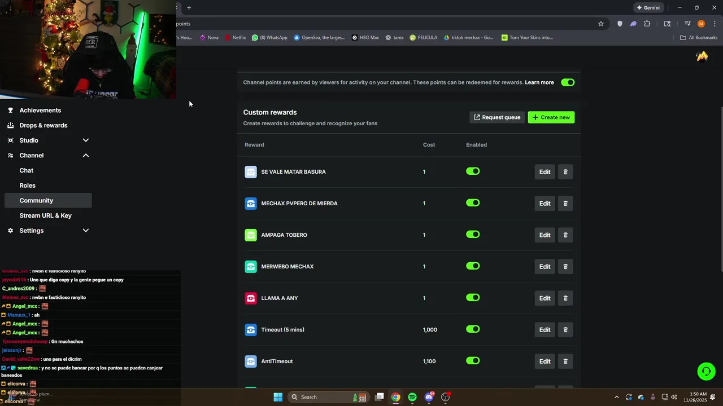The width and height of the screenshot is (723, 406).
Task: Delete the Timeout (5 mins) reward
Action: (x=565, y=330)
